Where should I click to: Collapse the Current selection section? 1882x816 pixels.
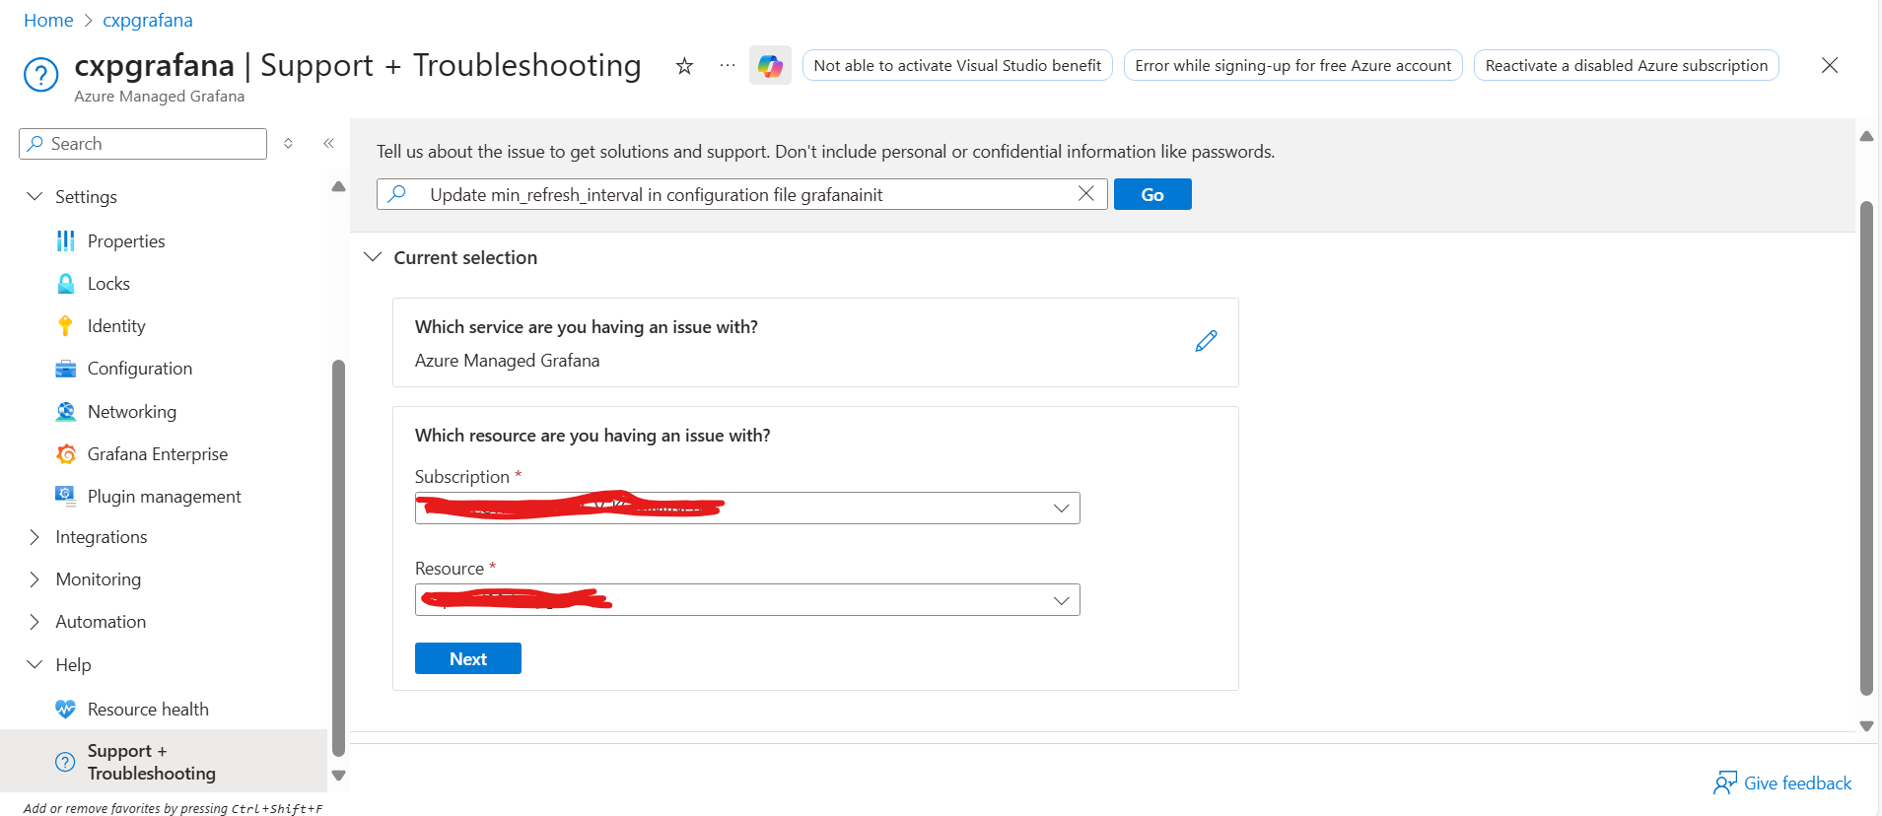[x=373, y=257]
